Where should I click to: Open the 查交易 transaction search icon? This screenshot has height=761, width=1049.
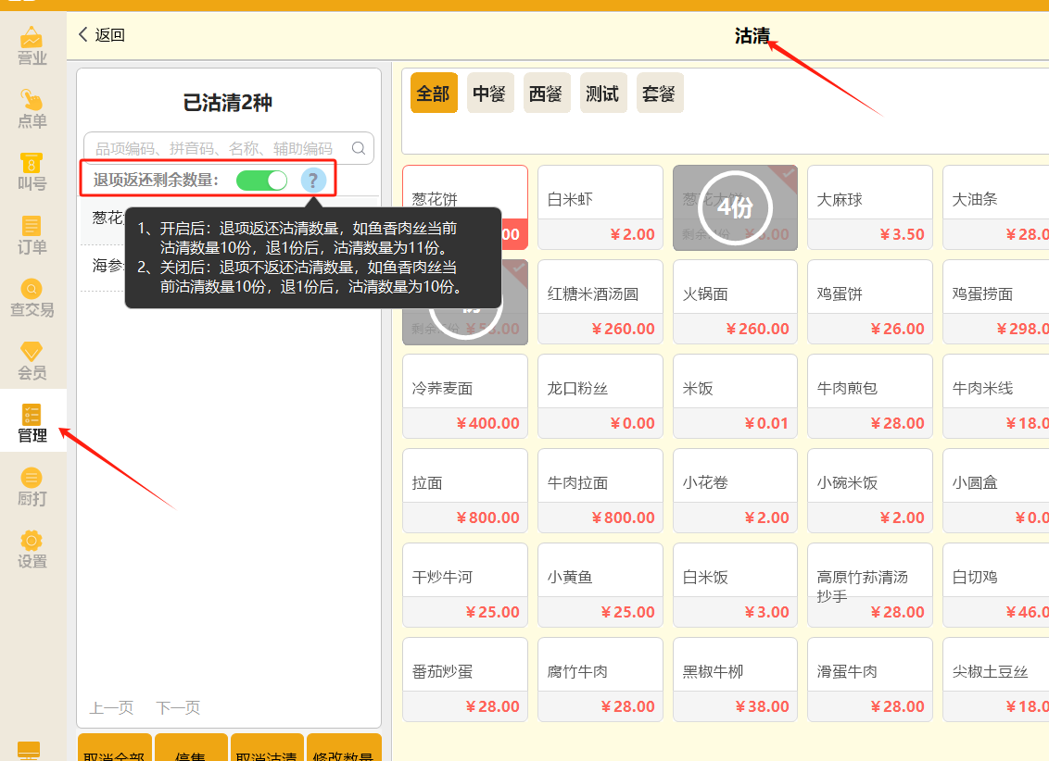click(x=32, y=296)
